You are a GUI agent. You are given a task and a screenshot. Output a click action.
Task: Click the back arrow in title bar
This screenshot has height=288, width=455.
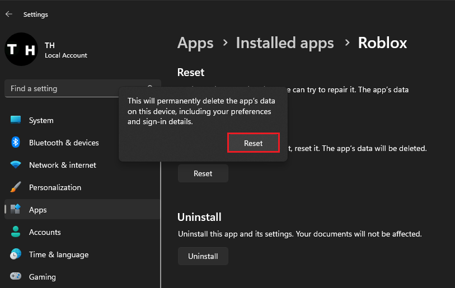tap(8, 14)
